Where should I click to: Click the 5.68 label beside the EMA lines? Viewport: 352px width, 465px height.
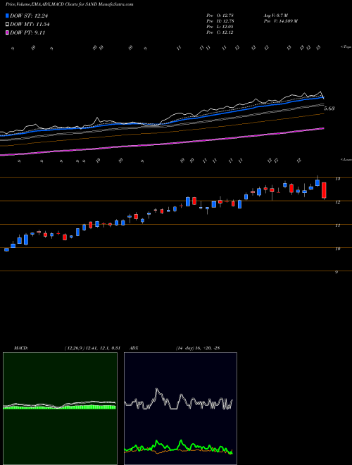[329, 108]
